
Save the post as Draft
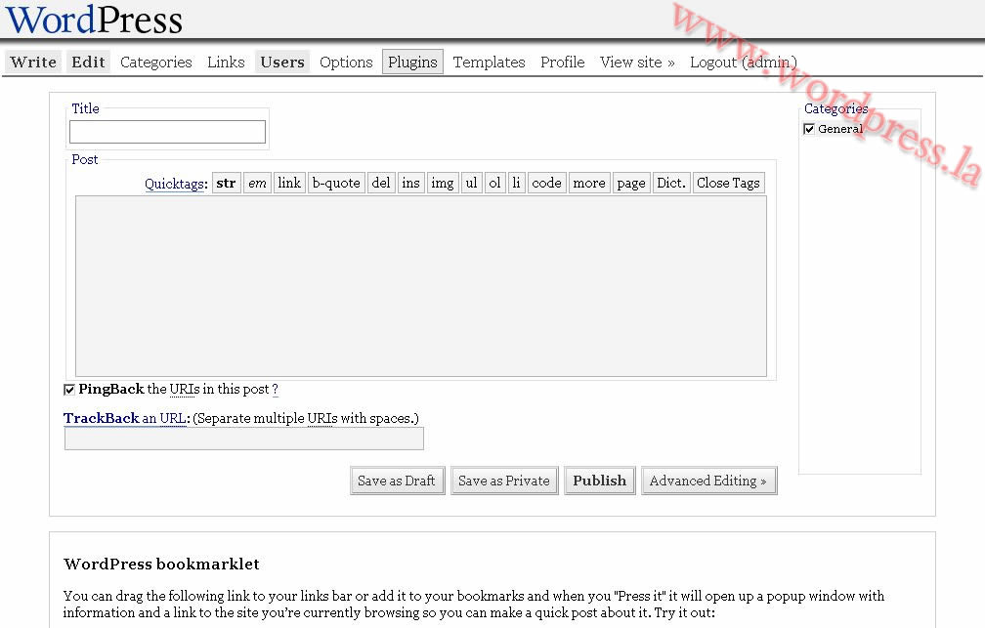tap(397, 481)
